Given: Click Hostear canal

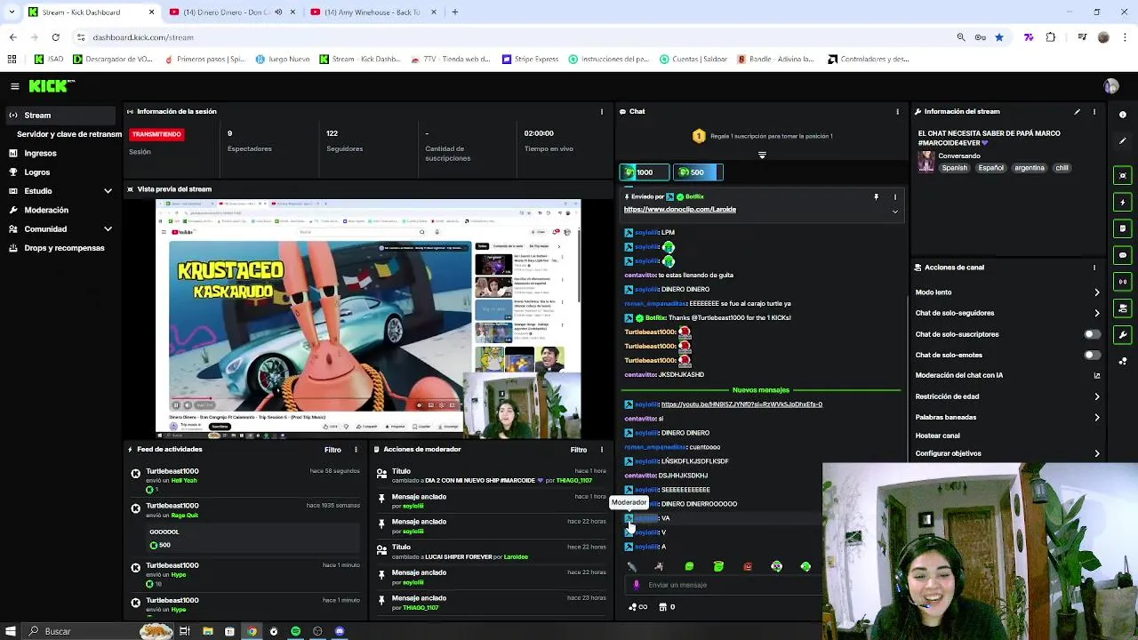Looking at the screenshot, I should 938,436.
